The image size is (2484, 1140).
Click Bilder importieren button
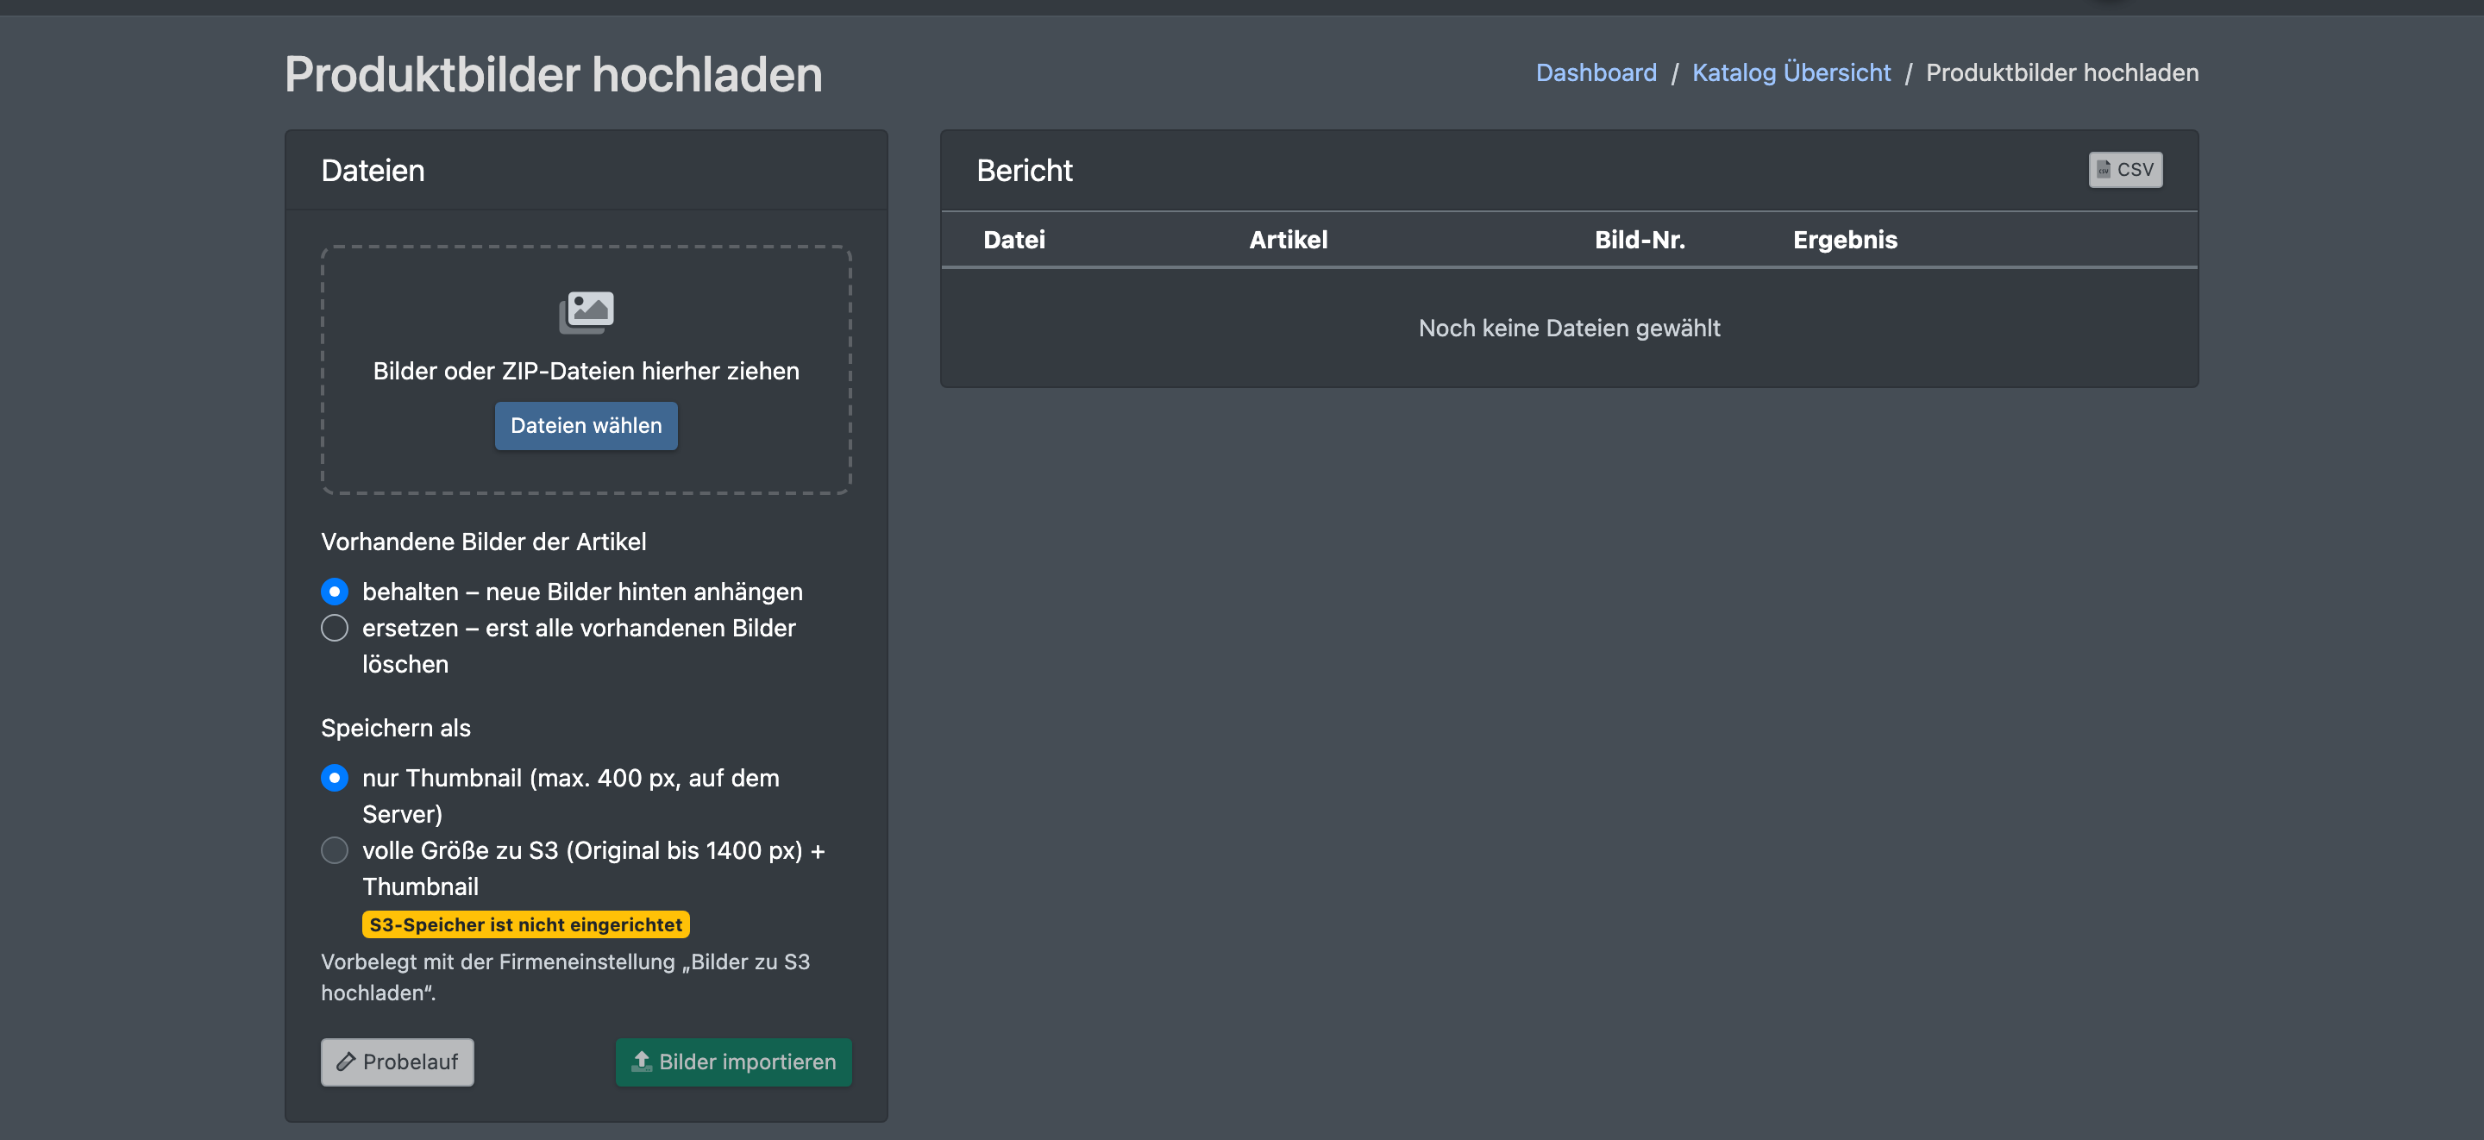[734, 1062]
